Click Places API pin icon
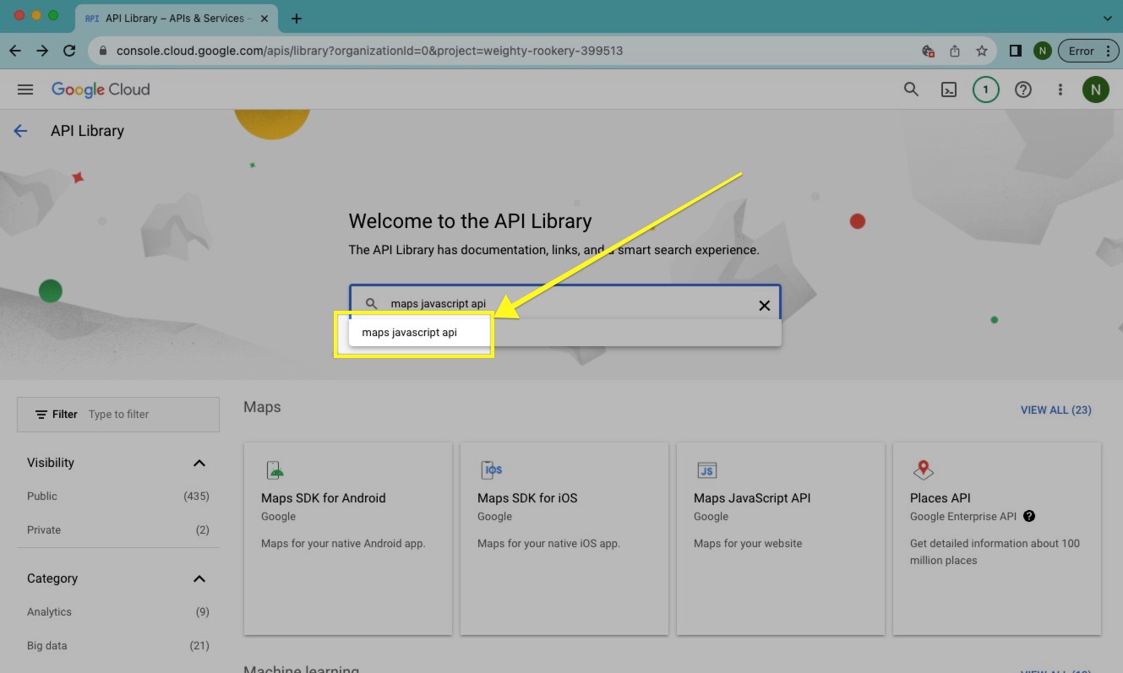This screenshot has height=673, width=1123. pyautogui.click(x=923, y=470)
